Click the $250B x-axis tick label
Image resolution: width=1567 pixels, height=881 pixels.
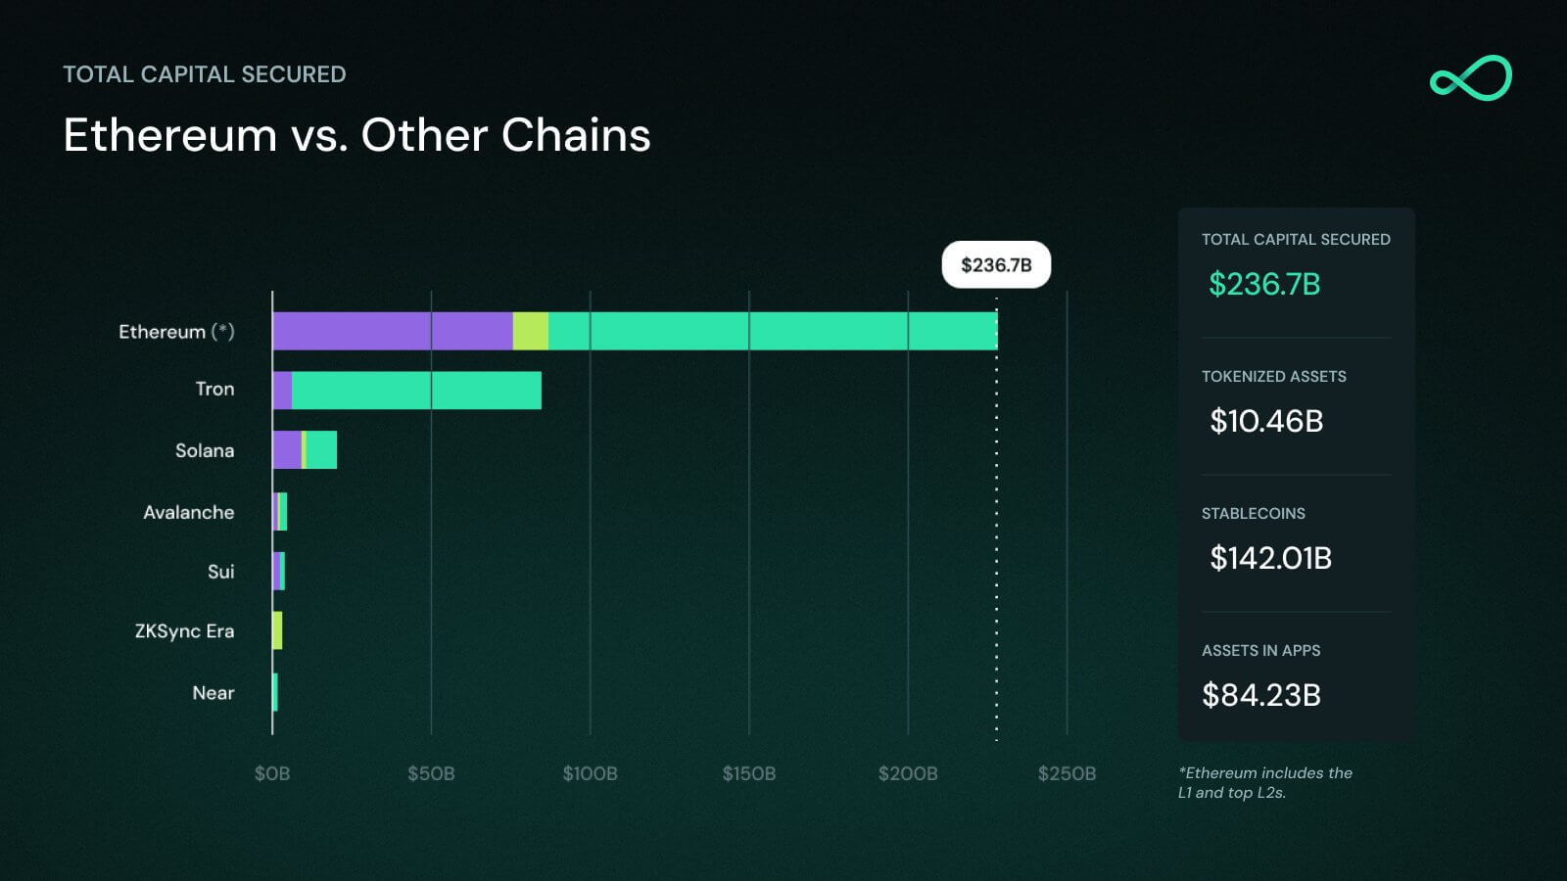coord(1067,773)
